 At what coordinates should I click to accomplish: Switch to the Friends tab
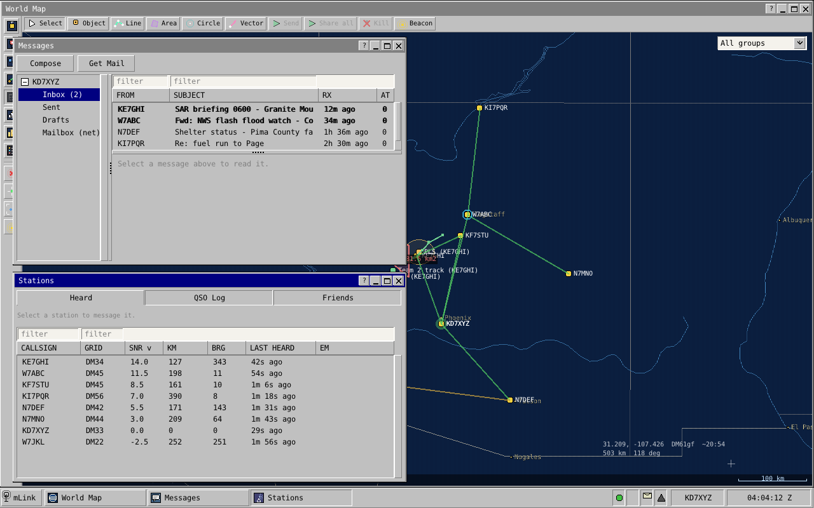pyautogui.click(x=338, y=298)
